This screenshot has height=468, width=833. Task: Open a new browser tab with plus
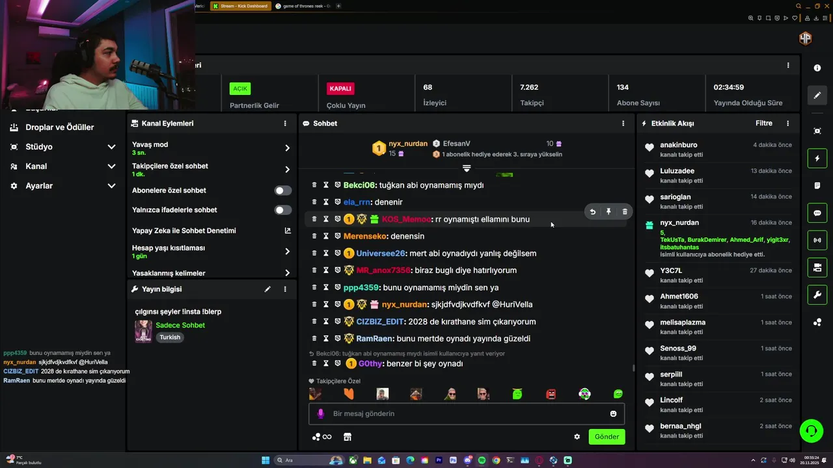click(x=338, y=6)
